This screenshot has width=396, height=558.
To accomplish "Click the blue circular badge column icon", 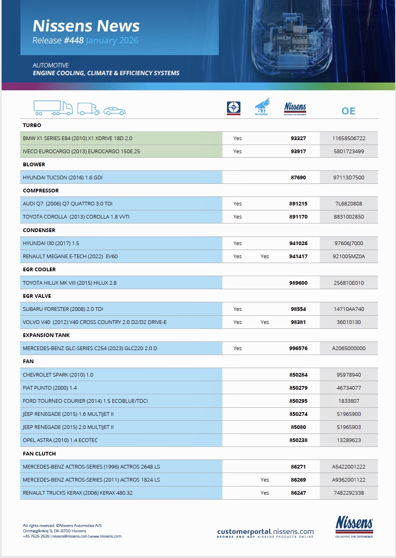I will pyautogui.click(x=234, y=108).
